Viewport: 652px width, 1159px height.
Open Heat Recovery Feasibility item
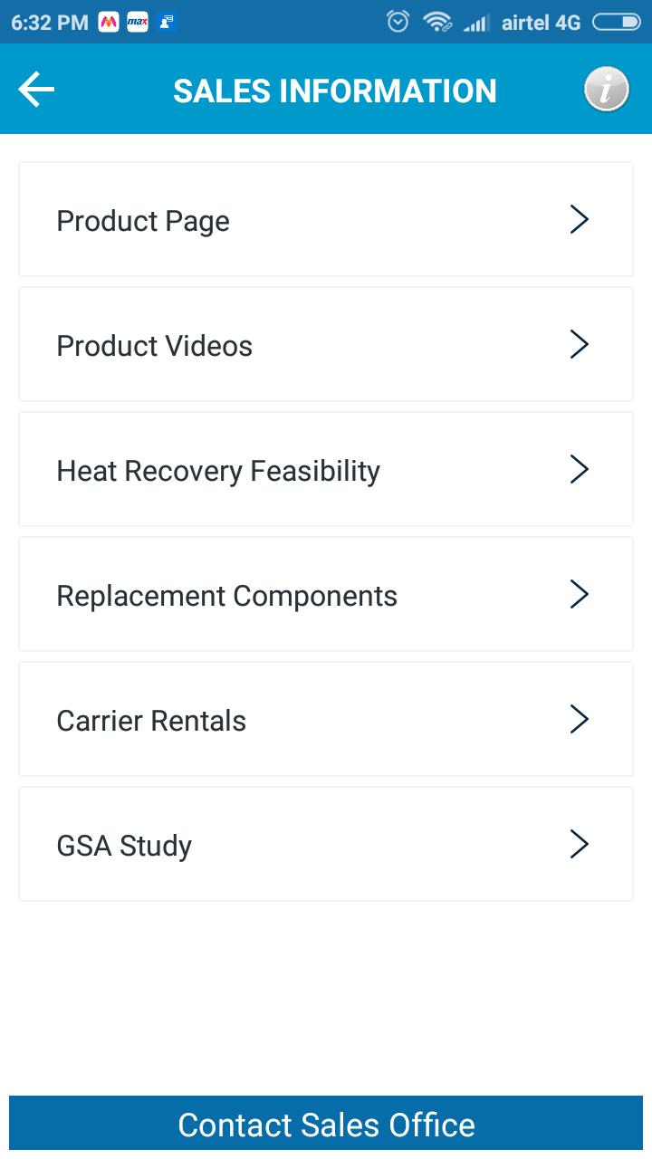pos(218,471)
